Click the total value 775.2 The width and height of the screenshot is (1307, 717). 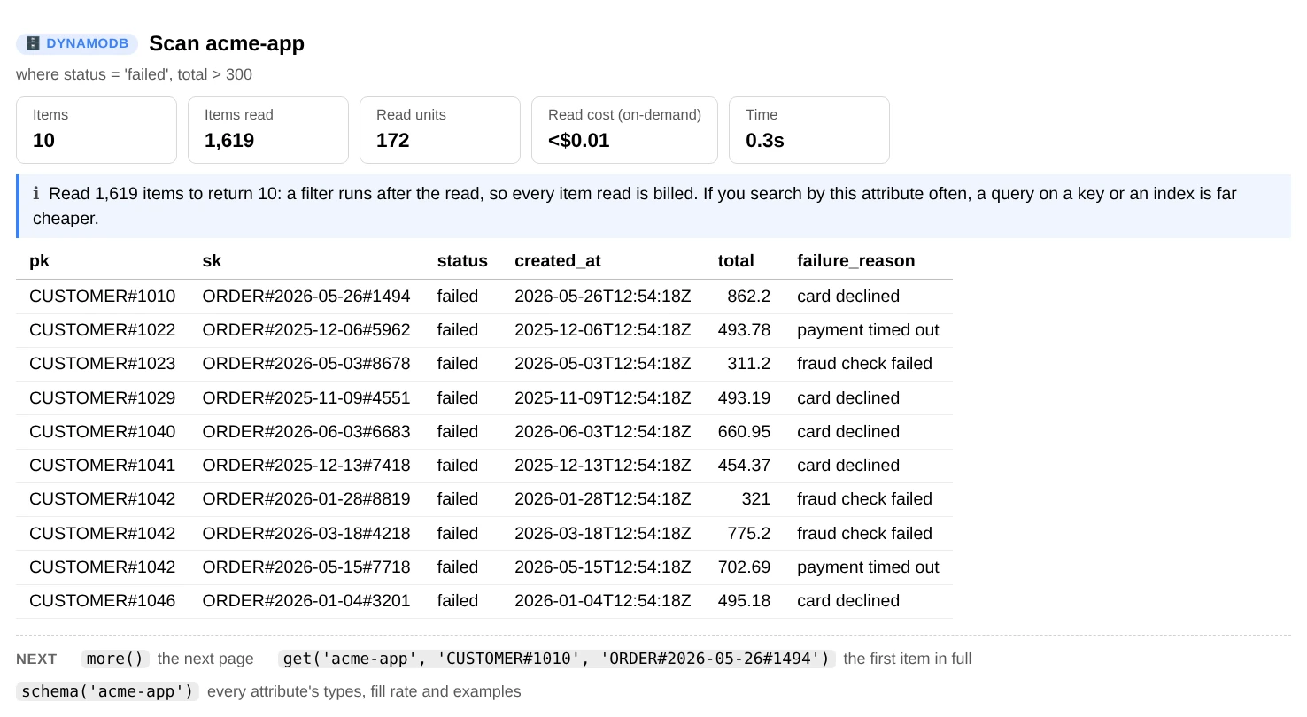pos(749,534)
